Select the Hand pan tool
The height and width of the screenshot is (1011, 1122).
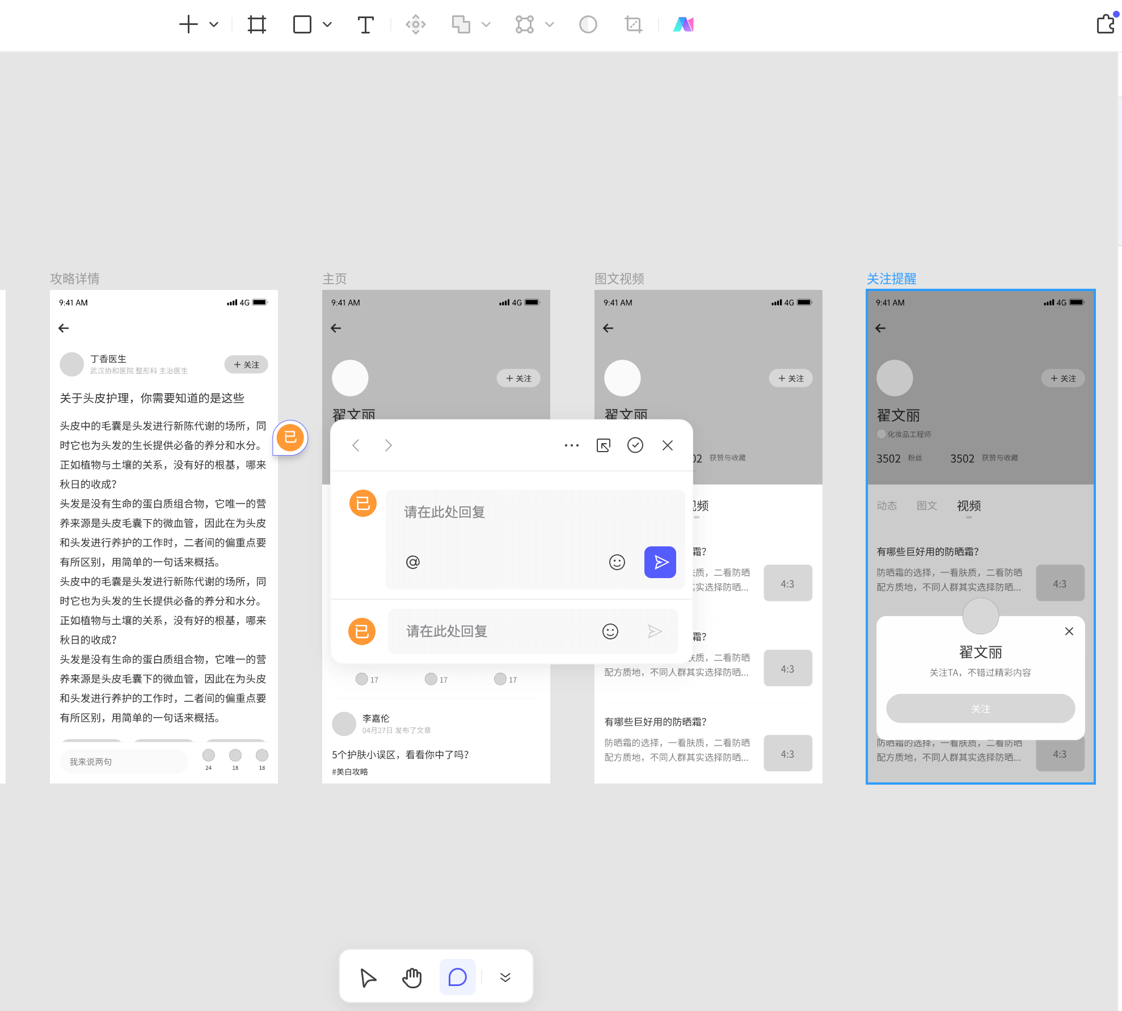(412, 978)
